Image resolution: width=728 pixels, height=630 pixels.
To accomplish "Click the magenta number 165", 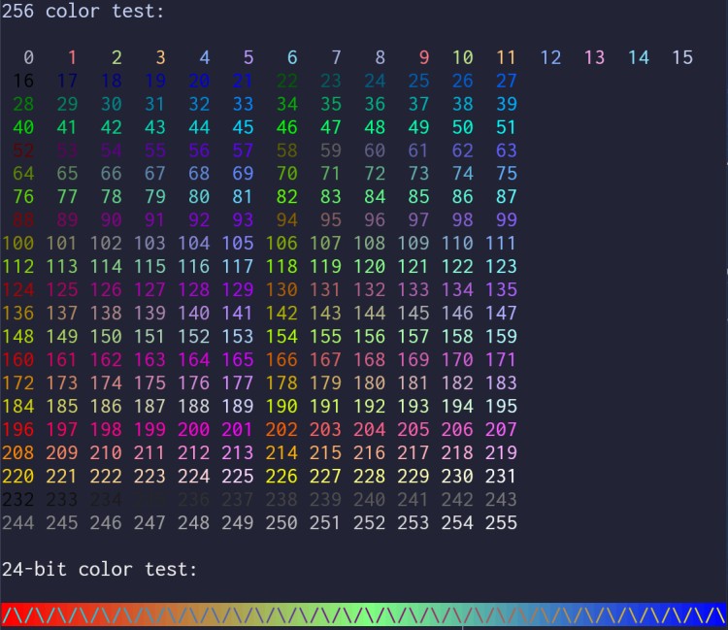I will point(238,360).
